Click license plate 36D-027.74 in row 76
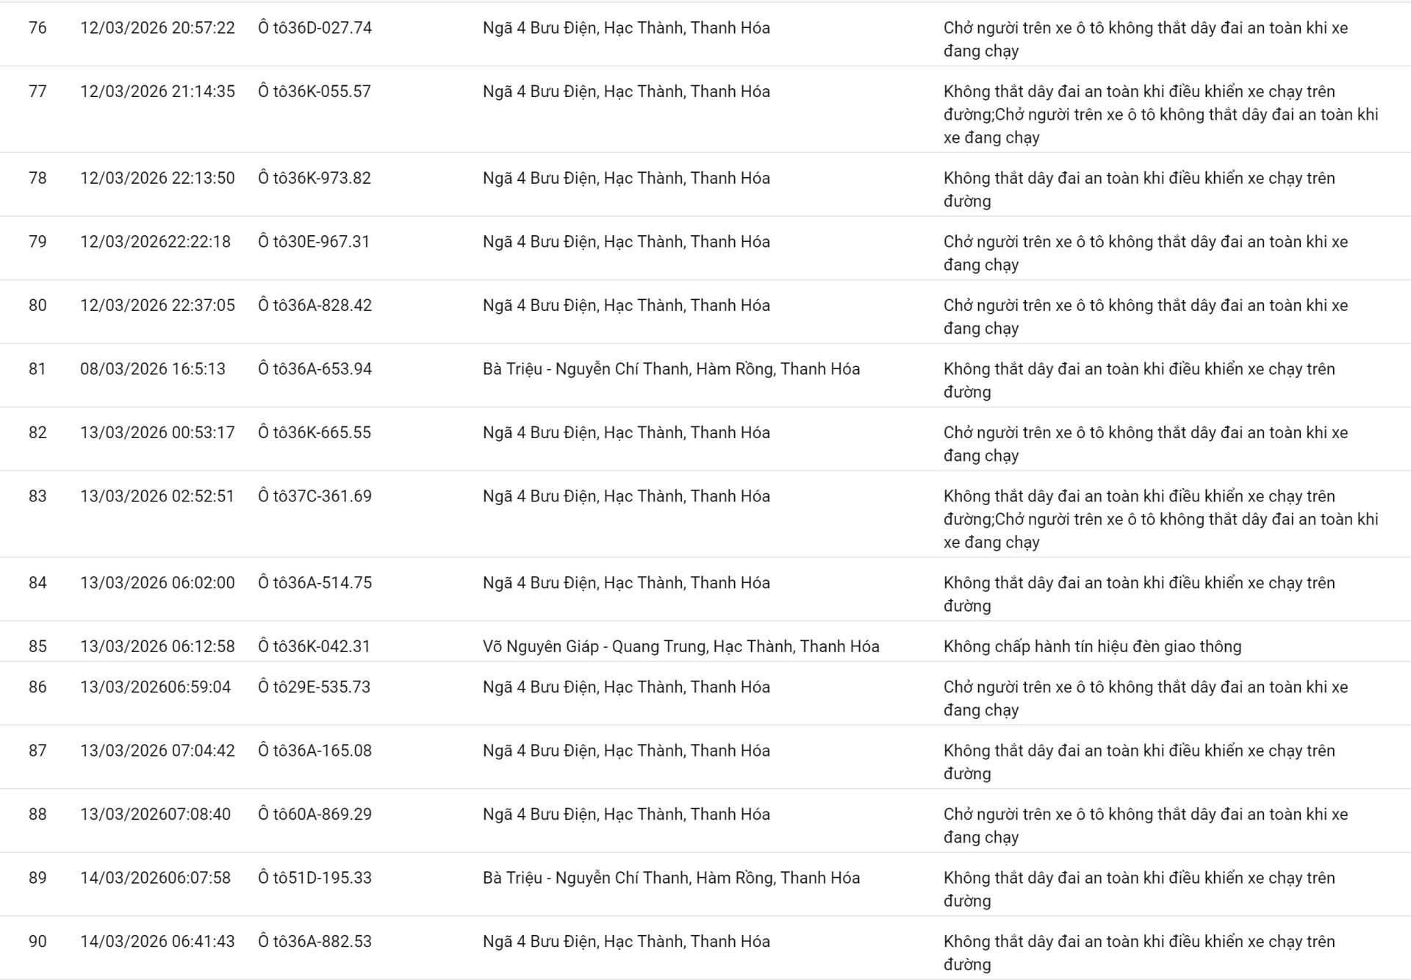This screenshot has height=980, width=1411. coord(315,28)
